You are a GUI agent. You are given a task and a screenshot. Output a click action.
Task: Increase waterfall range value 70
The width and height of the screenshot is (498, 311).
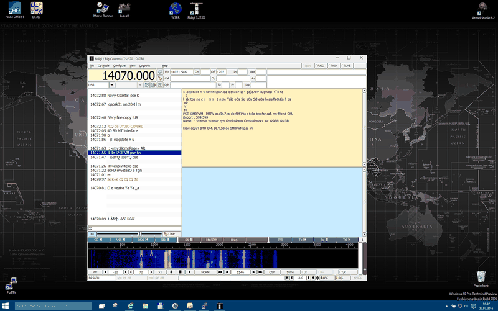pos(151,272)
